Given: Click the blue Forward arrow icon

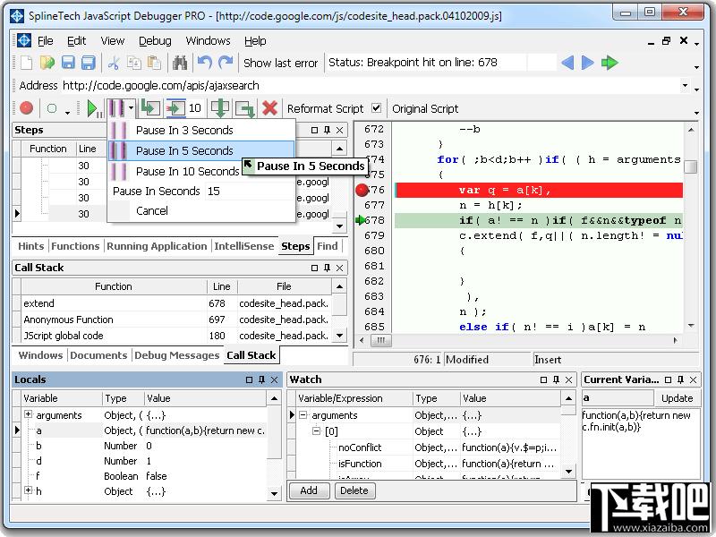Looking at the screenshot, I should 588,63.
